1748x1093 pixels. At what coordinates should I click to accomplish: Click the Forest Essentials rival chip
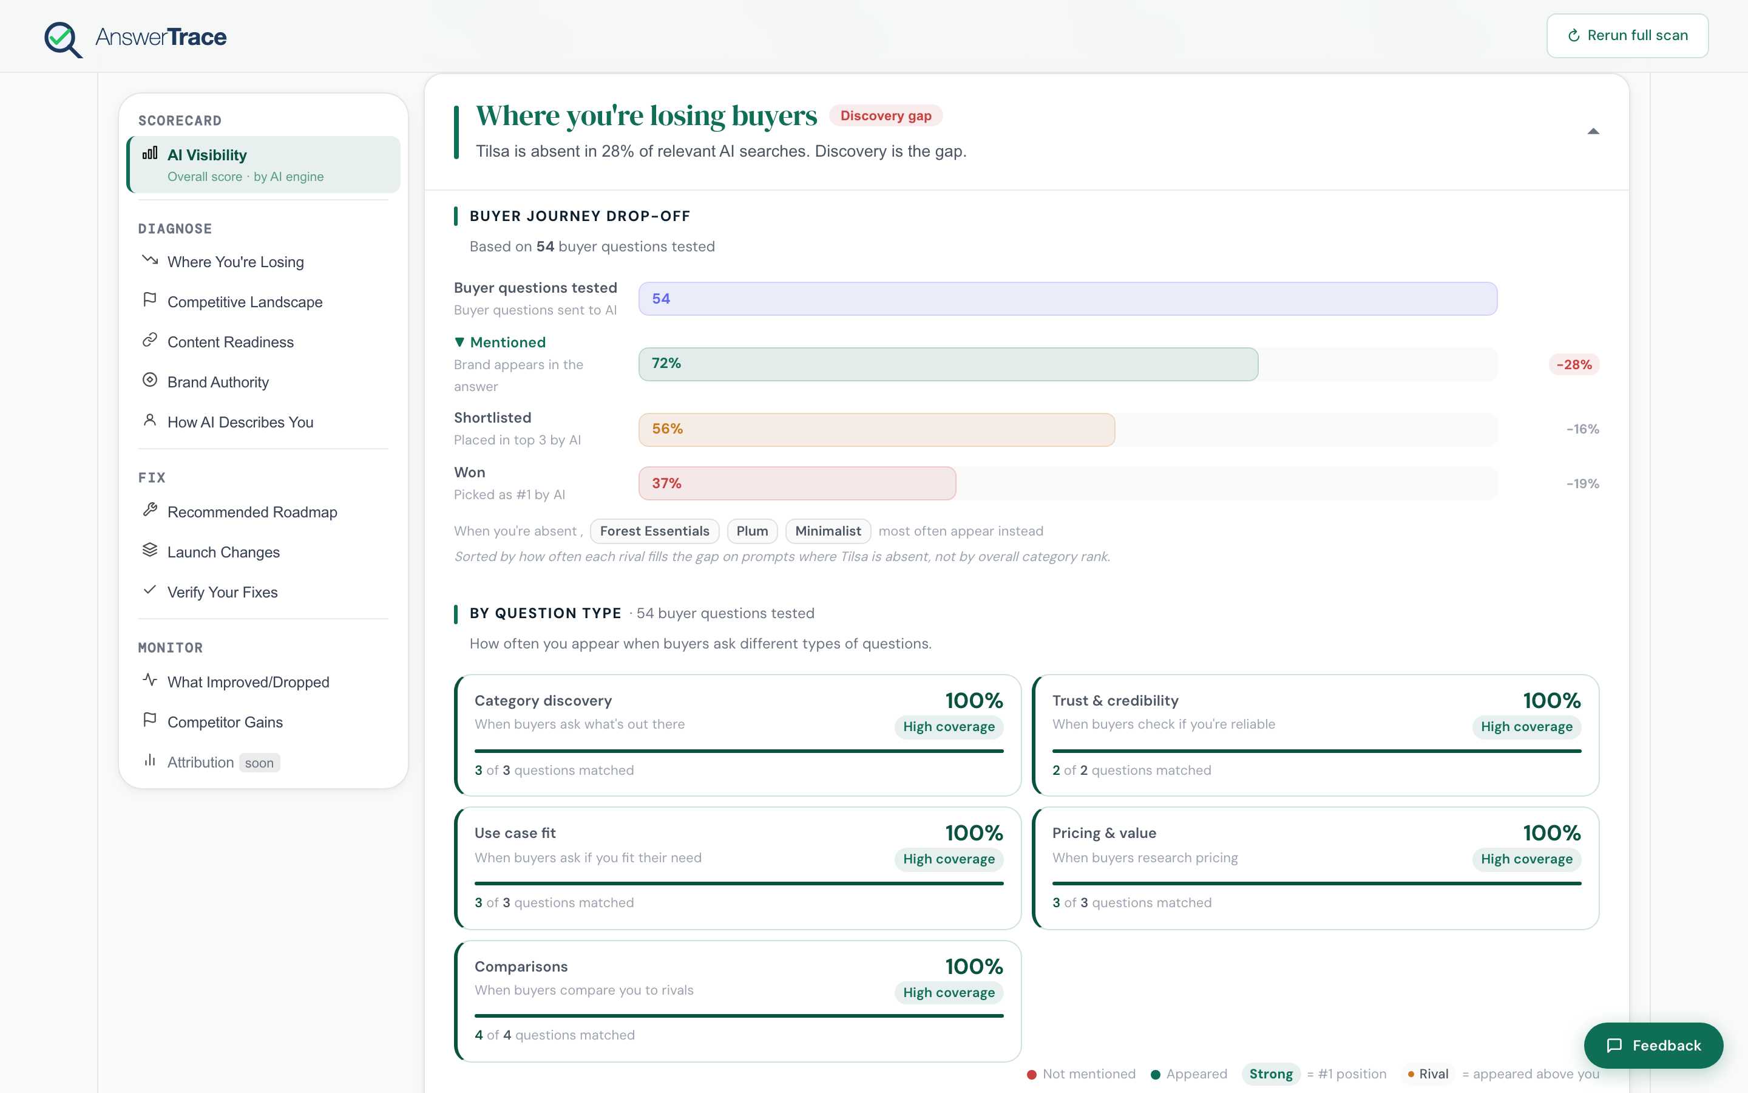coord(654,531)
